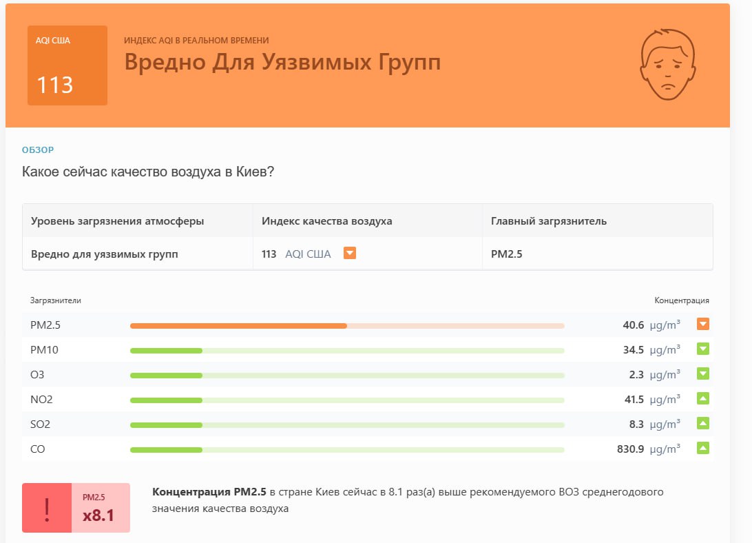Click the NO2 green up arrow
Image resolution: width=752 pixels, height=543 pixels.
coord(702,399)
